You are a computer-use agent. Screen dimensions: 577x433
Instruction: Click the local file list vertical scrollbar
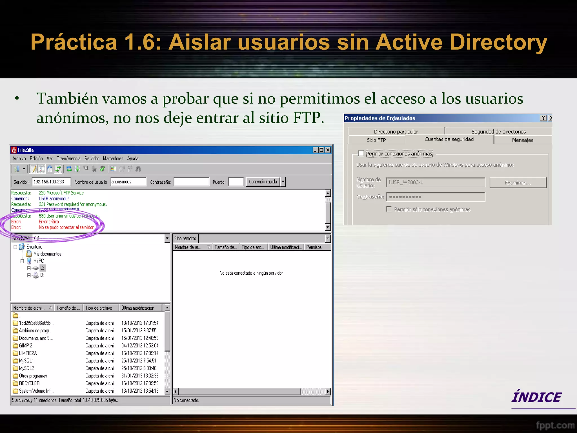click(167, 350)
